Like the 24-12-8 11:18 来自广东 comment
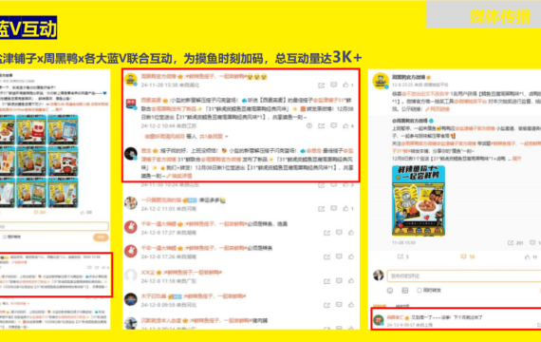The image size is (541, 342). 351,281
